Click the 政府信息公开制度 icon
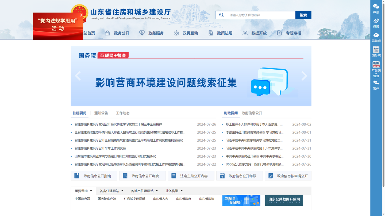 click(125, 176)
